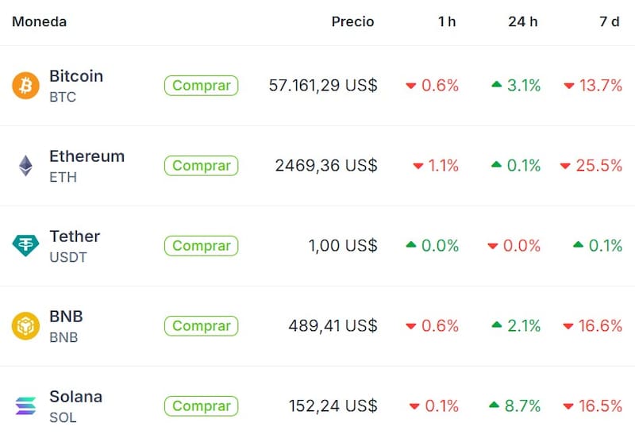The height and width of the screenshot is (438, 635).
Task: Buy Solana using the Comprar button
Action: (x=202, y=406)
